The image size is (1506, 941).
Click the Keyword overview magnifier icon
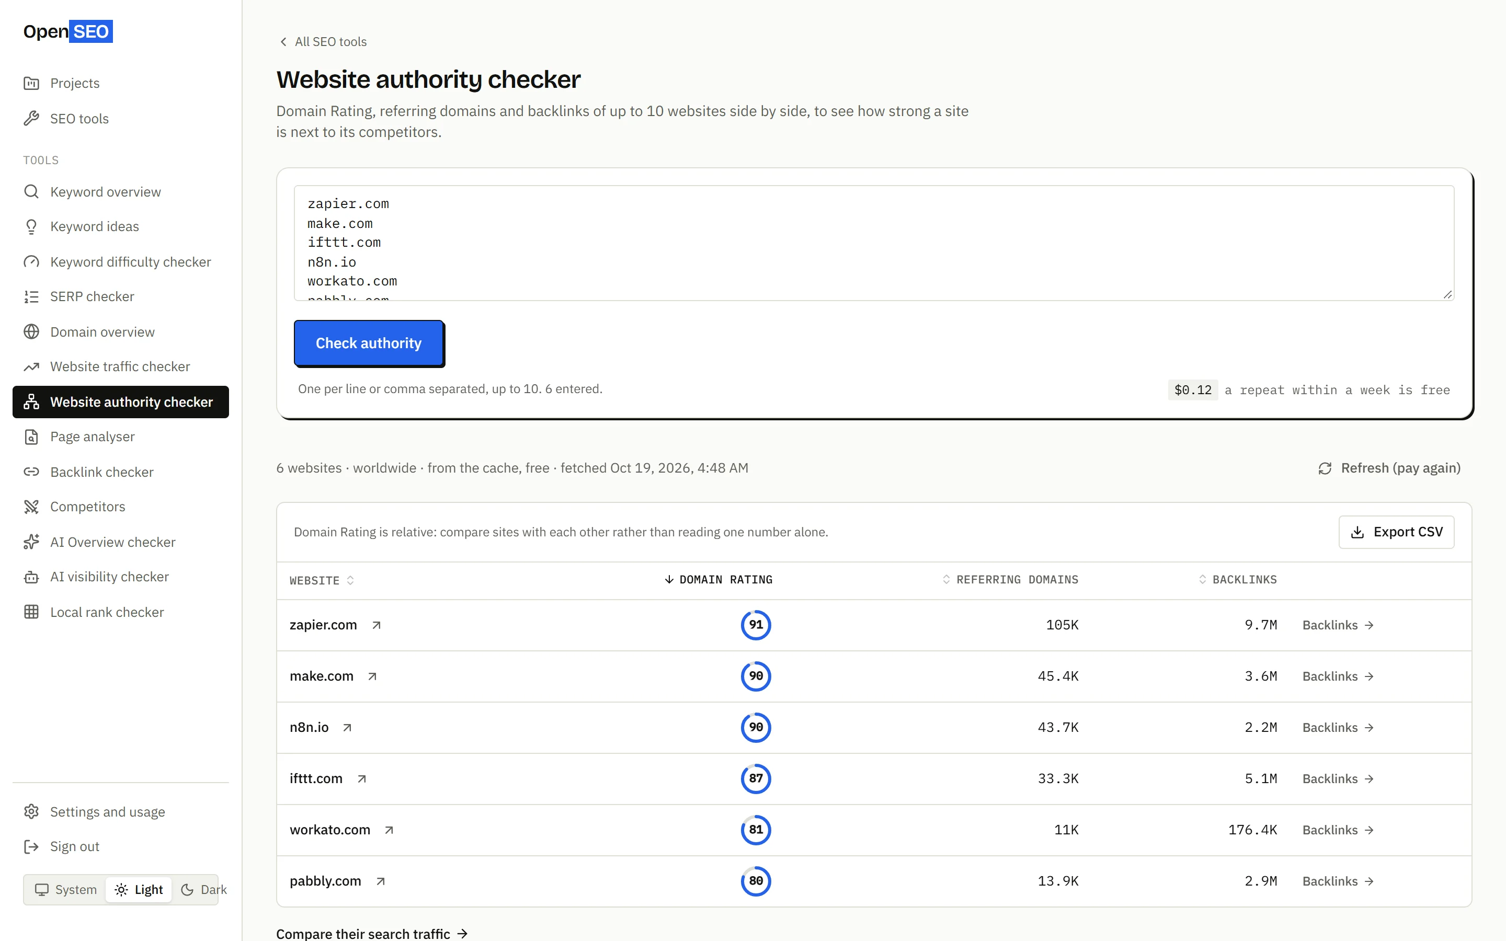(31, 192)
